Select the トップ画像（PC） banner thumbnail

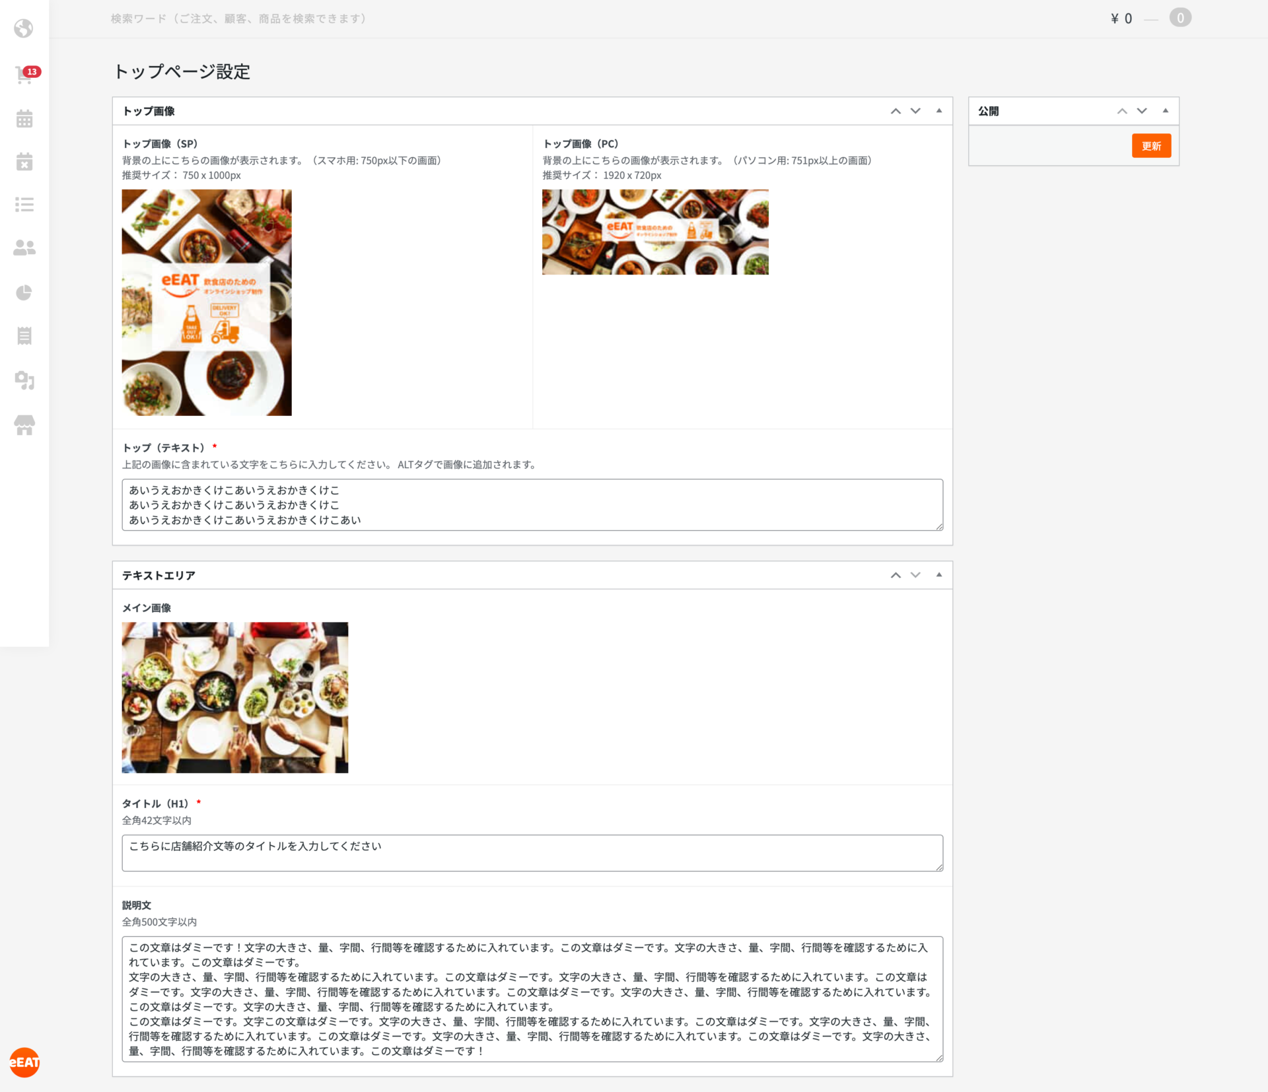[655, 232]
